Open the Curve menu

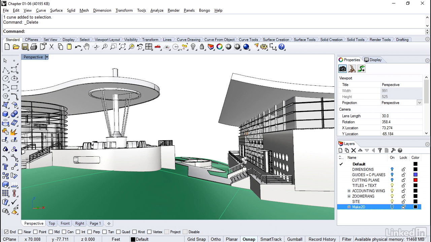[x=41, y=10]
